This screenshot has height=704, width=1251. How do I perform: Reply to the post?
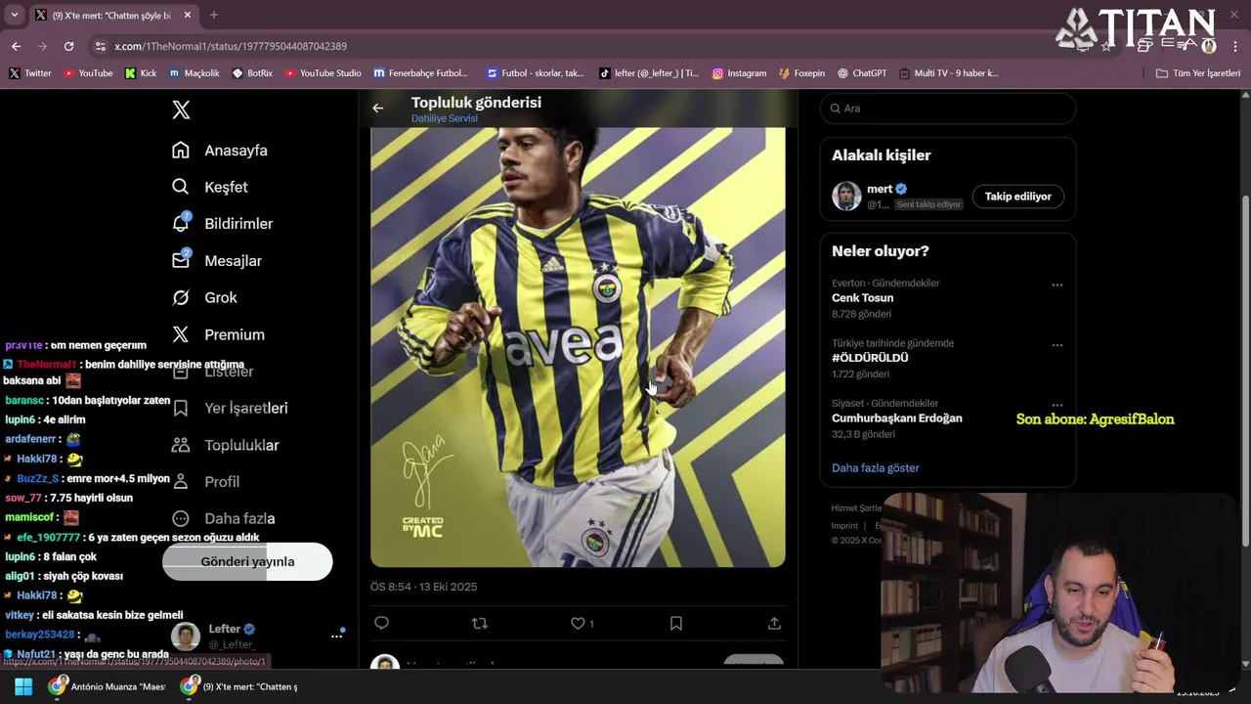(381, 623)
